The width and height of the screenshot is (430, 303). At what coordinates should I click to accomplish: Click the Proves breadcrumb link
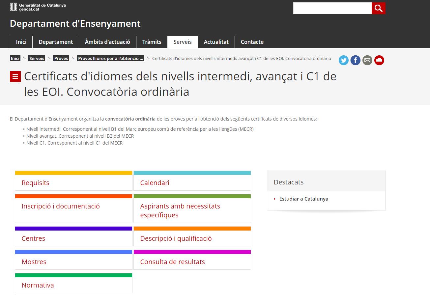coord(61,58)
